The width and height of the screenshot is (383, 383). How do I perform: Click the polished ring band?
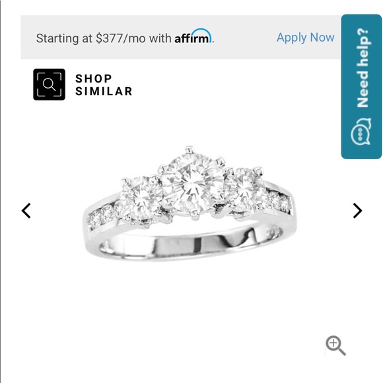[x=191, y=246]
